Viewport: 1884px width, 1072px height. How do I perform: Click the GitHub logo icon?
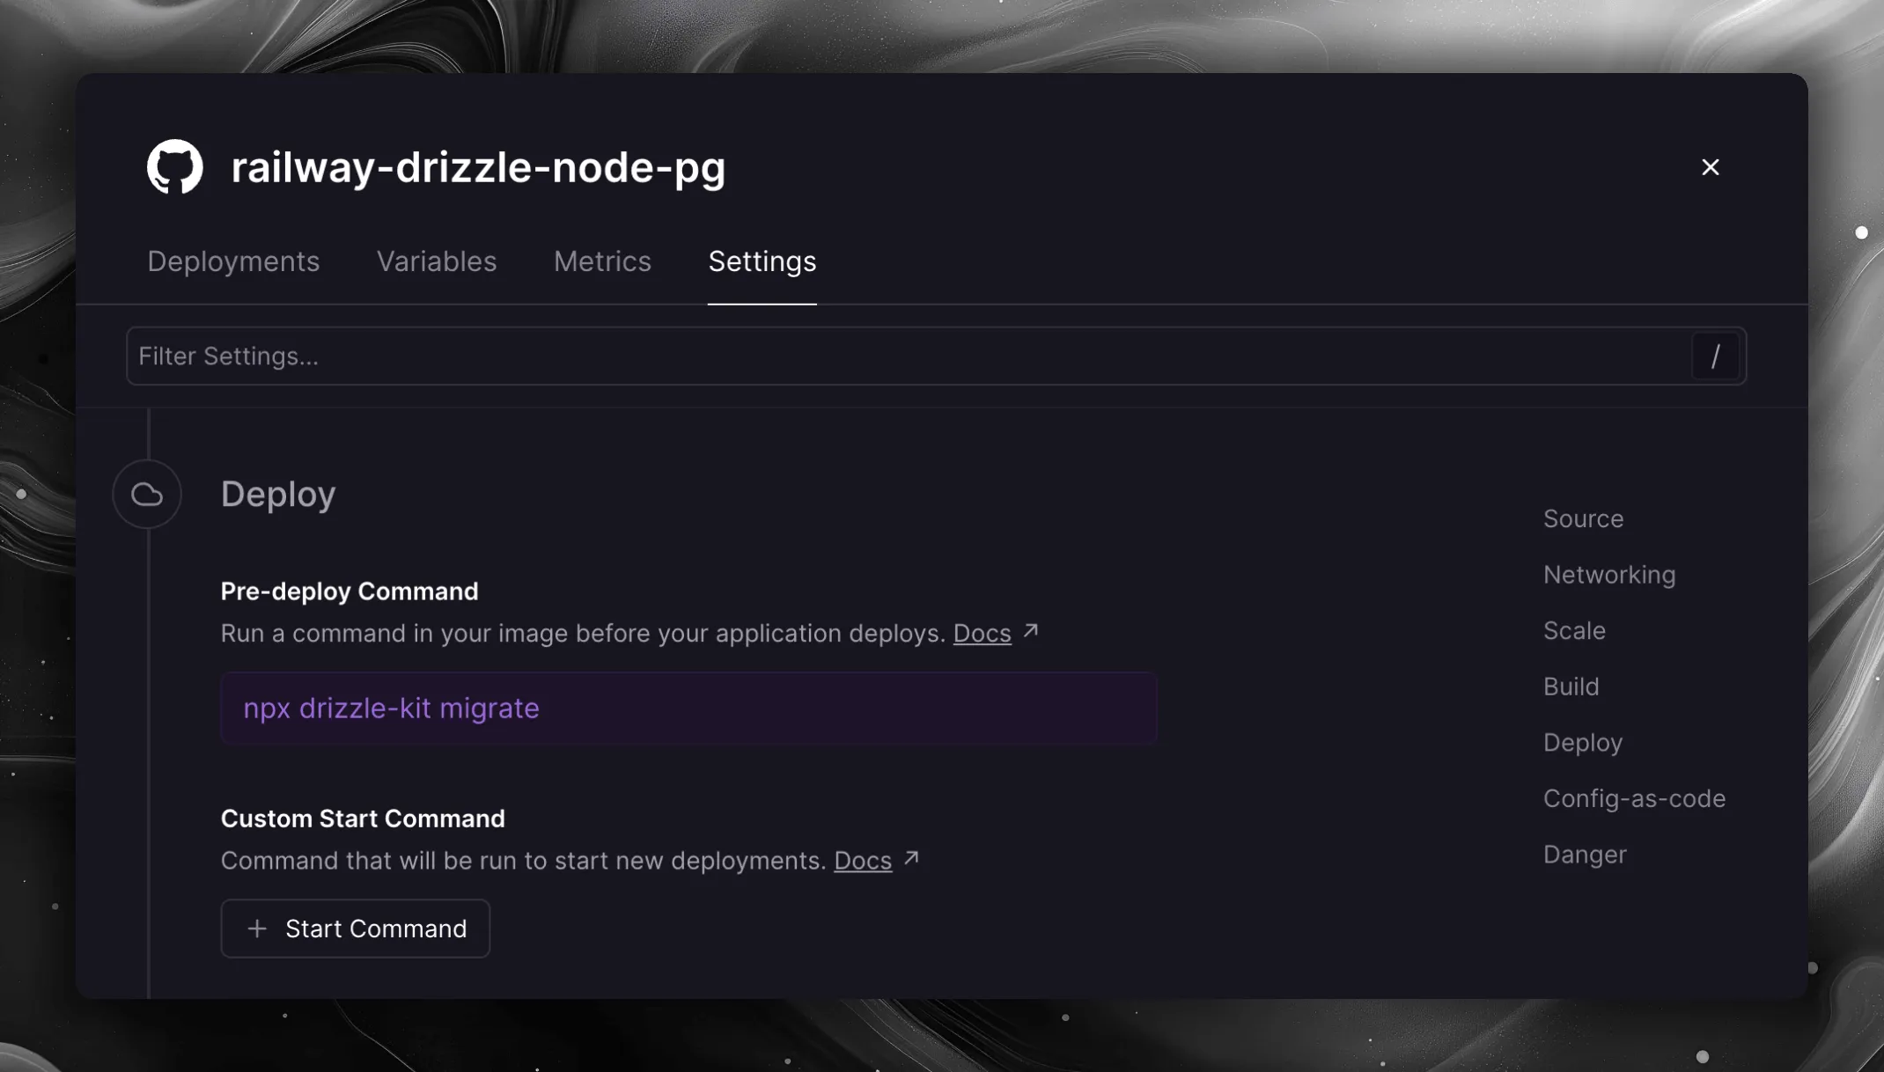point(174,167)
